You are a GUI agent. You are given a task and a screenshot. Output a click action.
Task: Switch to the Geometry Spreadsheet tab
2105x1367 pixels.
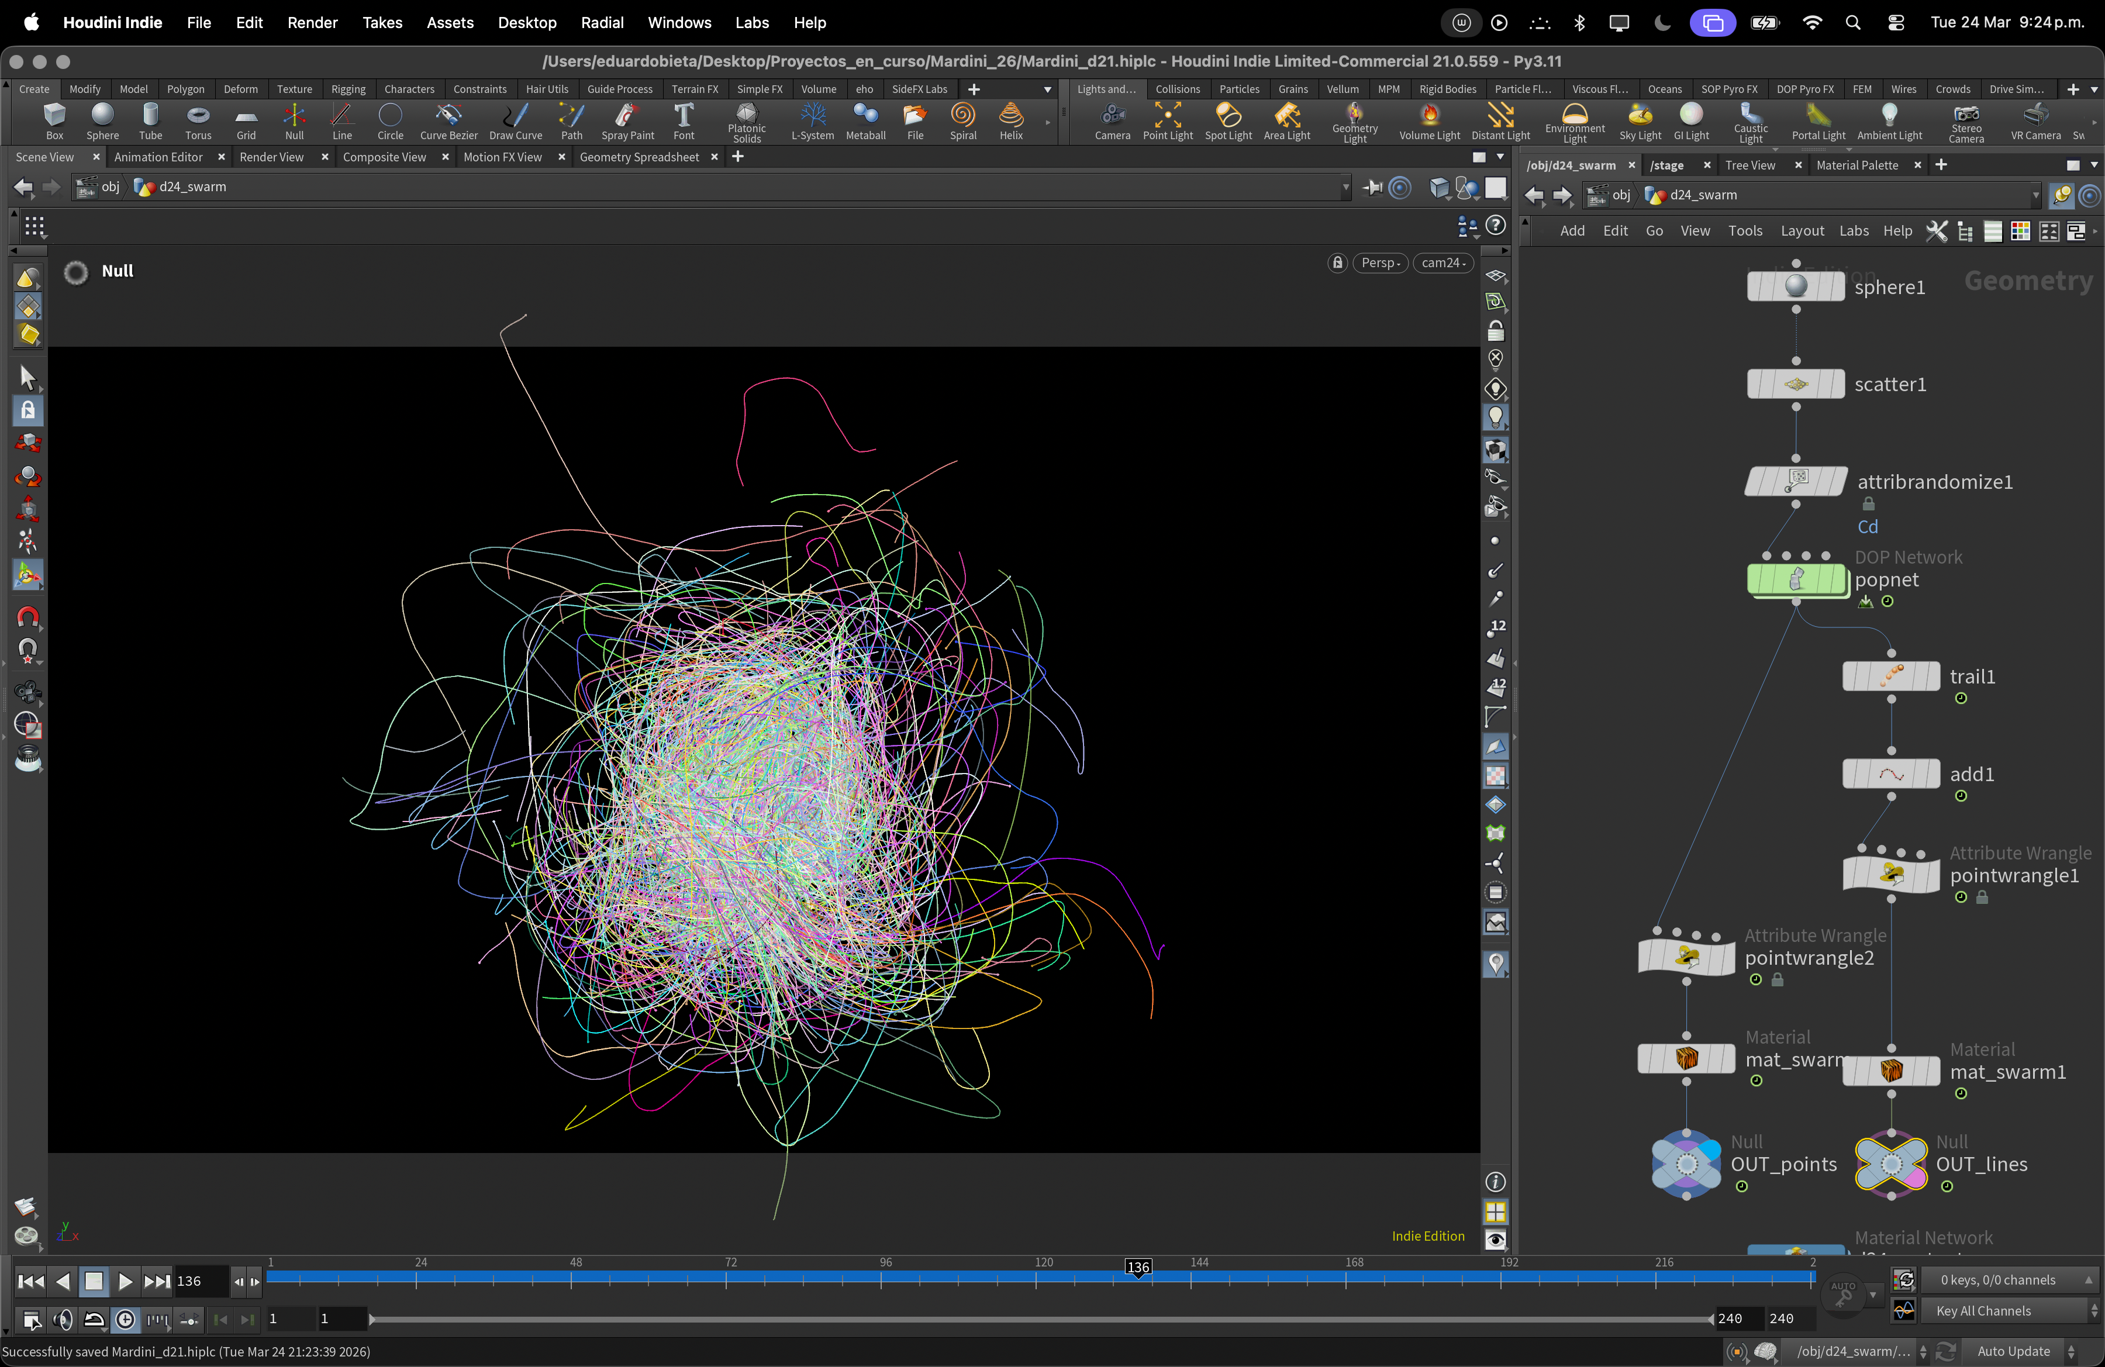point(639,157)
